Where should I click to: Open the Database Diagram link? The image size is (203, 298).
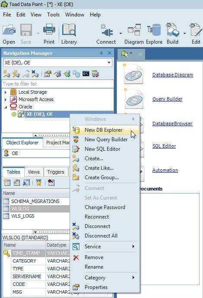pos(173,75)
